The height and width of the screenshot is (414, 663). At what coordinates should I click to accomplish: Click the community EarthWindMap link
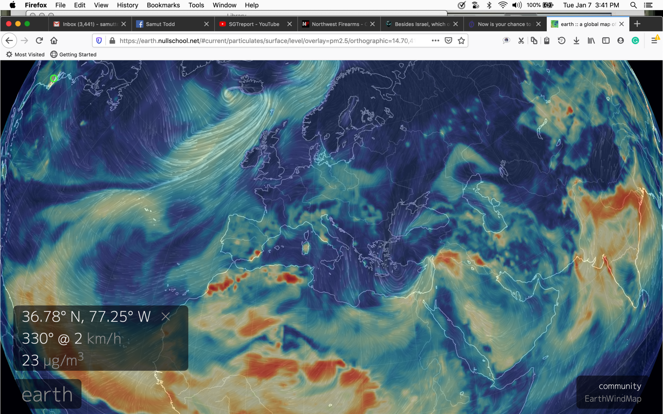point(613,392)
